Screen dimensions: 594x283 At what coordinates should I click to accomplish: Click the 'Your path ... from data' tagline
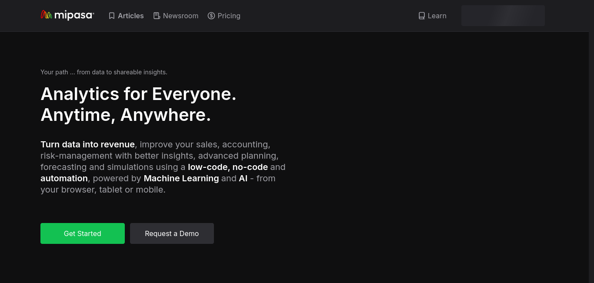104,72
